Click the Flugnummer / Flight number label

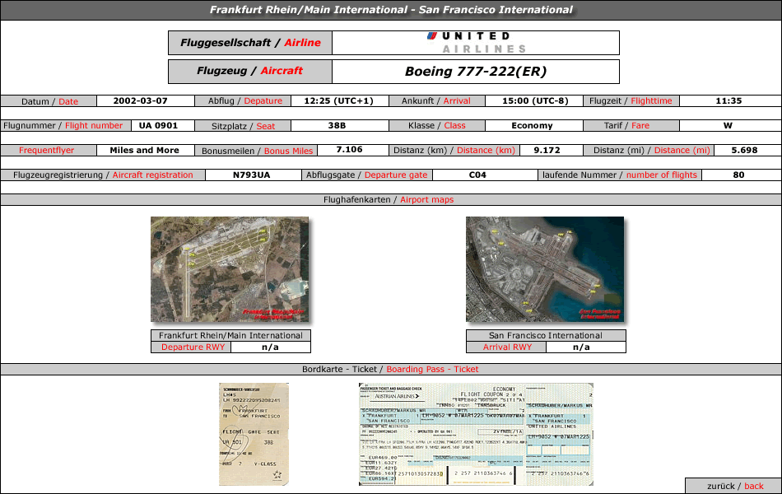63,125
